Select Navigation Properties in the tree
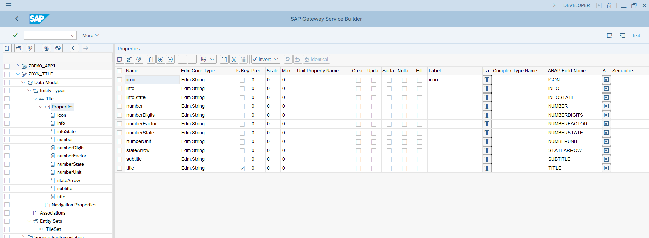Viewport: 649px width, 238px height. click(74, 205)
